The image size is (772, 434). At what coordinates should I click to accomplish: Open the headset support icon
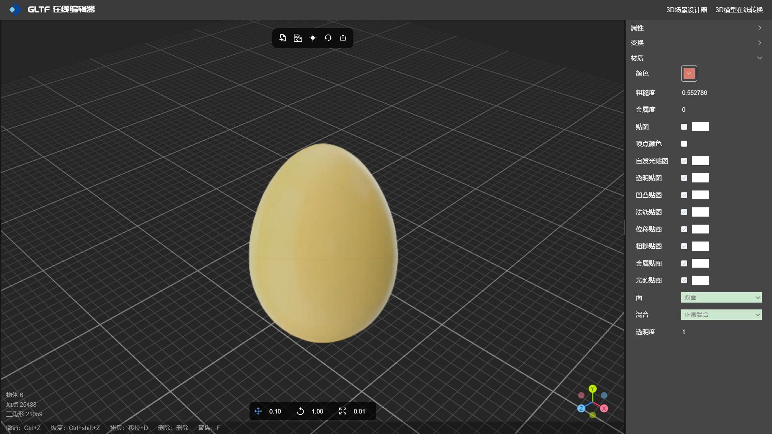(328, 38)
